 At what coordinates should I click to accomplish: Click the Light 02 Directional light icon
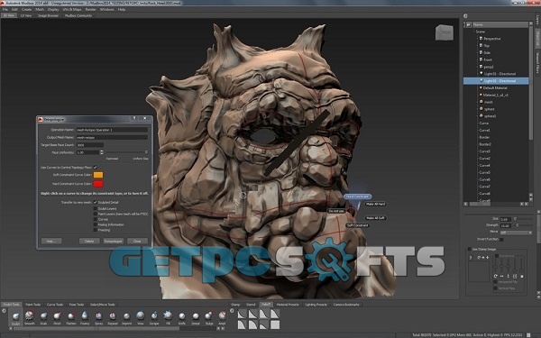point(481,81)
